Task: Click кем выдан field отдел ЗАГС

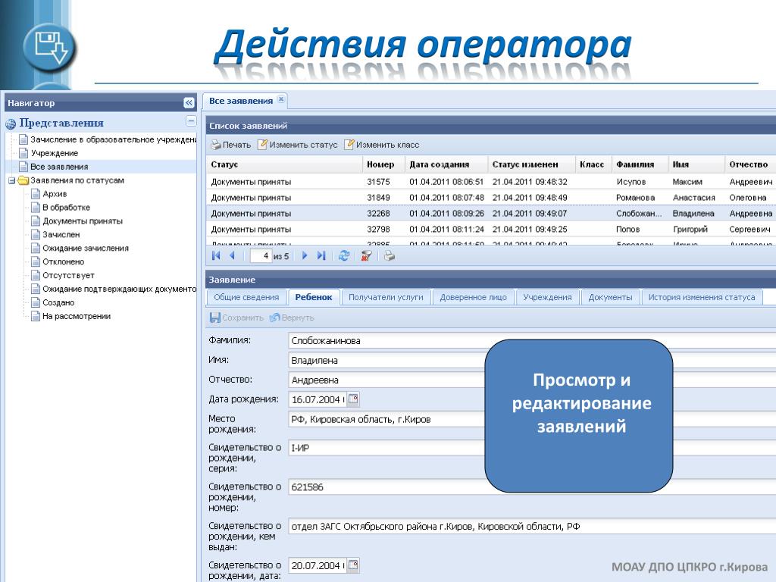Action: (532, 526)
